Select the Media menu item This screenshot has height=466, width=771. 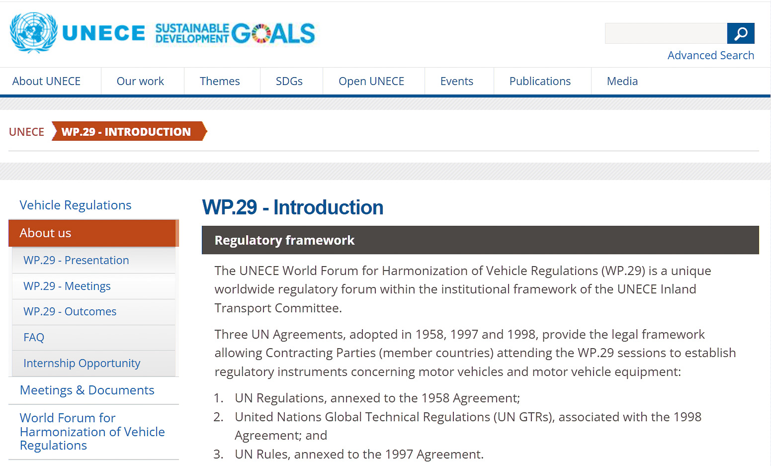click(x=622, y=81)
